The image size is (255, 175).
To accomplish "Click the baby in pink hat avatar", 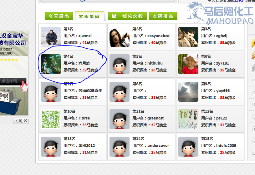I will 188,64.
